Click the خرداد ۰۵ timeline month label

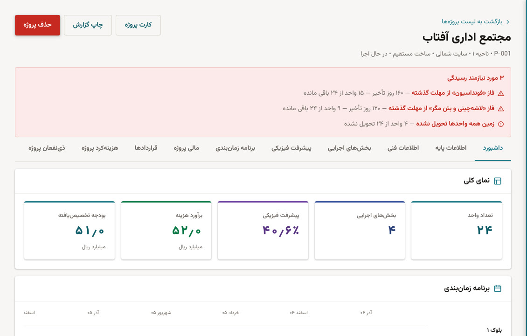click(x=230, y=313)
